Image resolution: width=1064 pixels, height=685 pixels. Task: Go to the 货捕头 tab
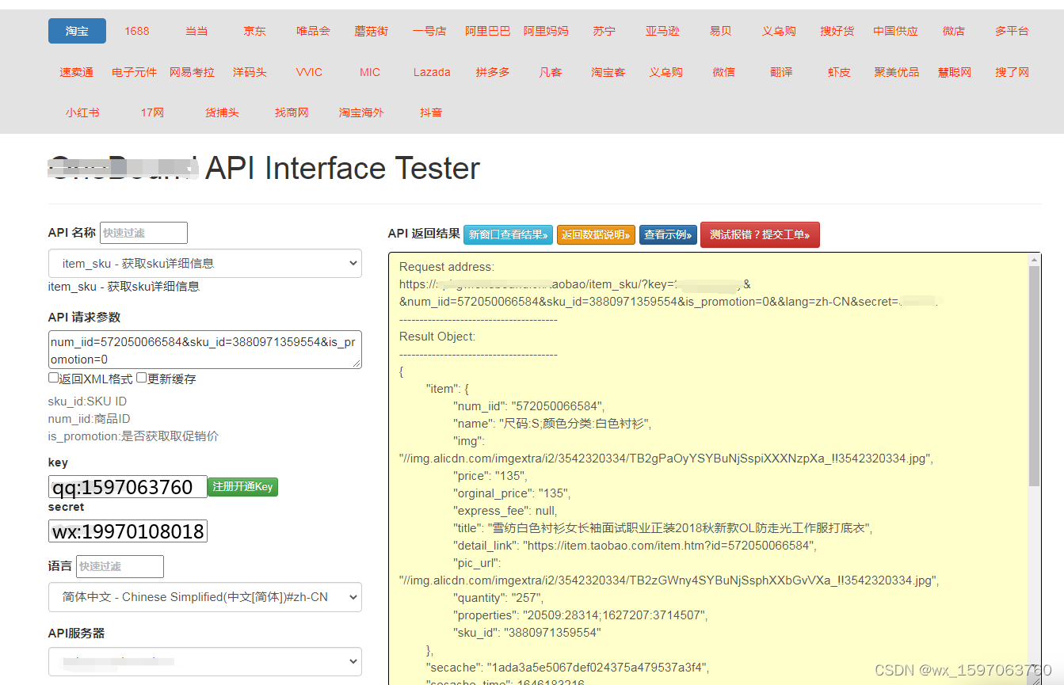point(222,112)
